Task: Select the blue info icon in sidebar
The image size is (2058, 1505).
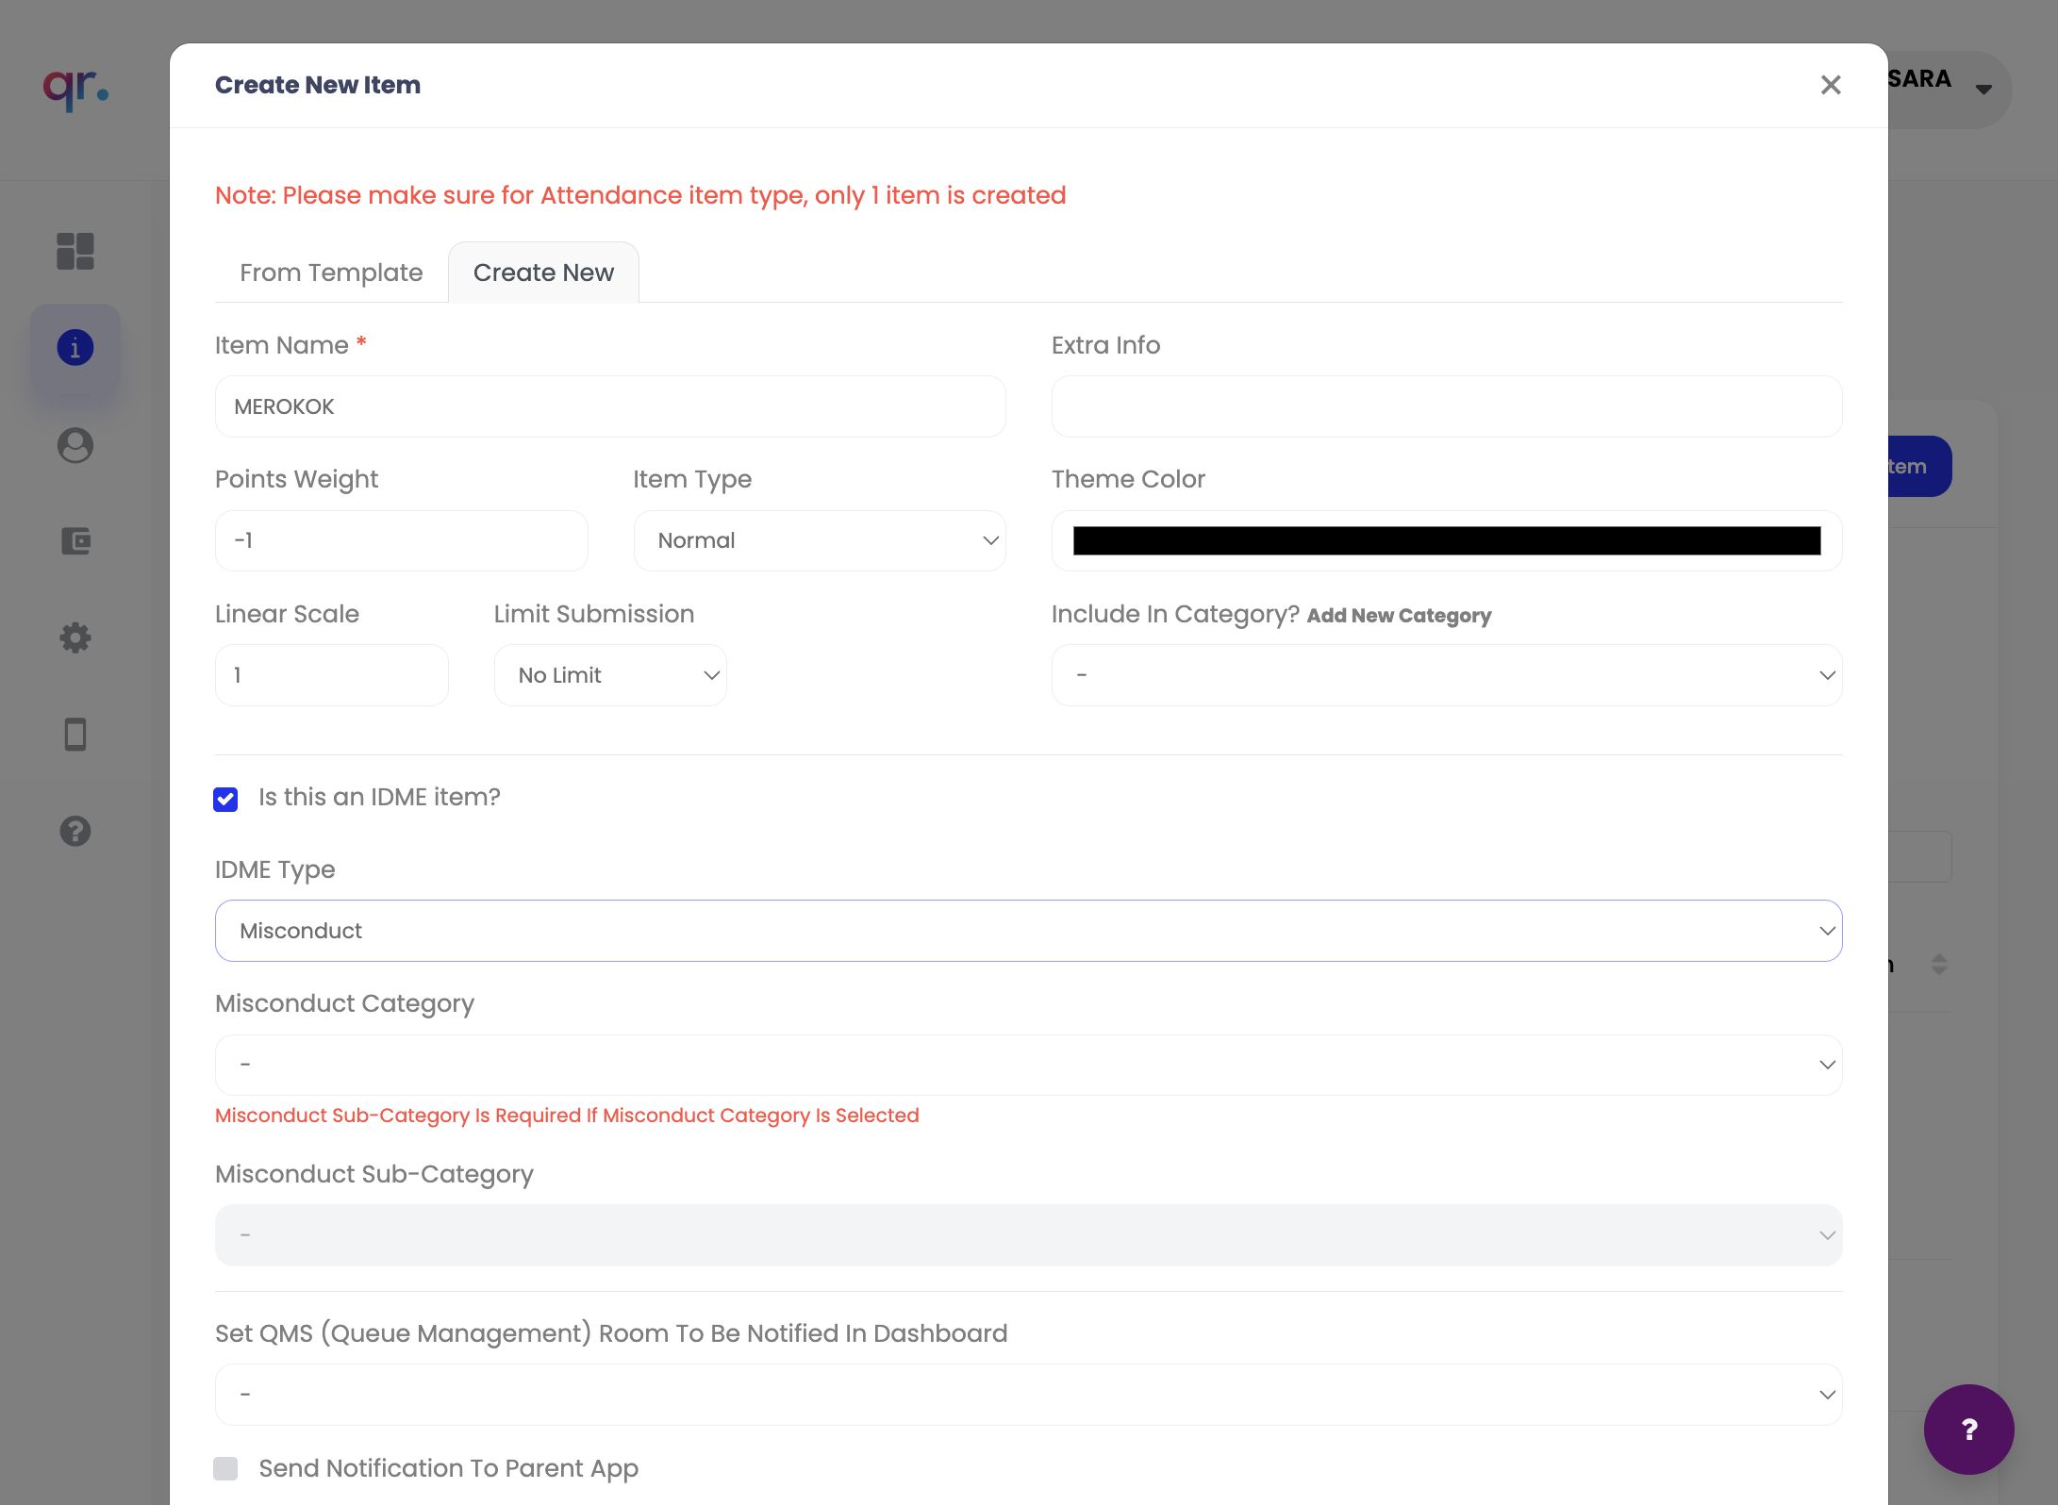Action: click(75, 348)
